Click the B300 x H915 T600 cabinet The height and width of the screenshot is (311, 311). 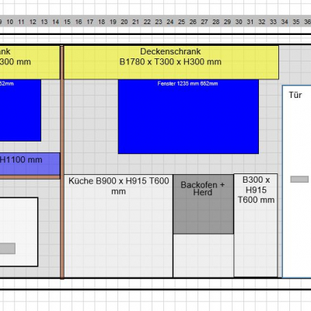click(x=256, y=225)
